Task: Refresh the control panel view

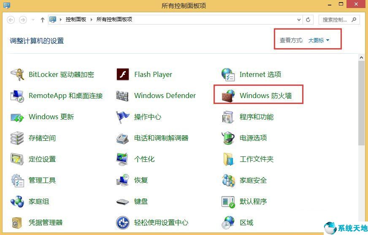Action: coord(308,20)
